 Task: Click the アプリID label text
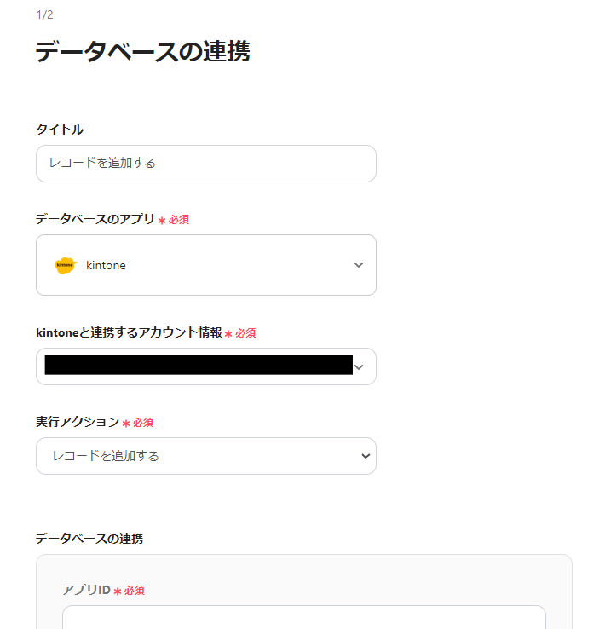click(86, 590)
